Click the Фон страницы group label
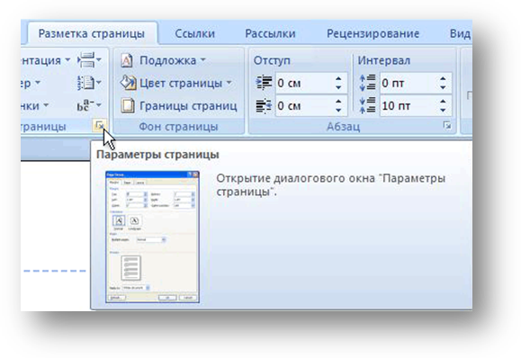The width and height of the screenshot is (521, 358). point(178,127)
